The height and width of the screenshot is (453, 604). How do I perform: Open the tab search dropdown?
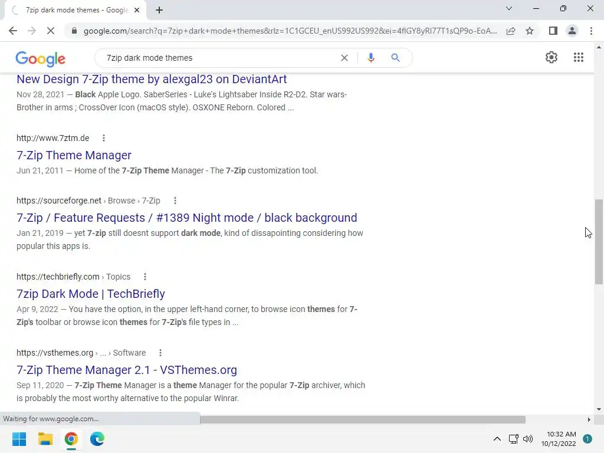click(x=509, y=8)
